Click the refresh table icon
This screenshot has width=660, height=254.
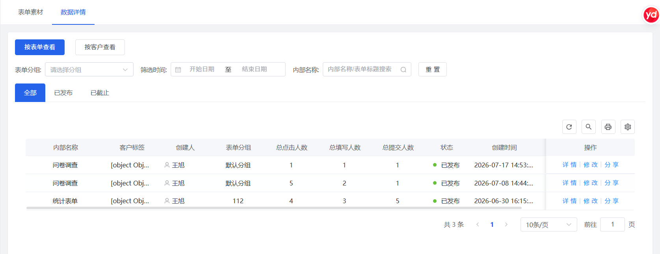569,127
